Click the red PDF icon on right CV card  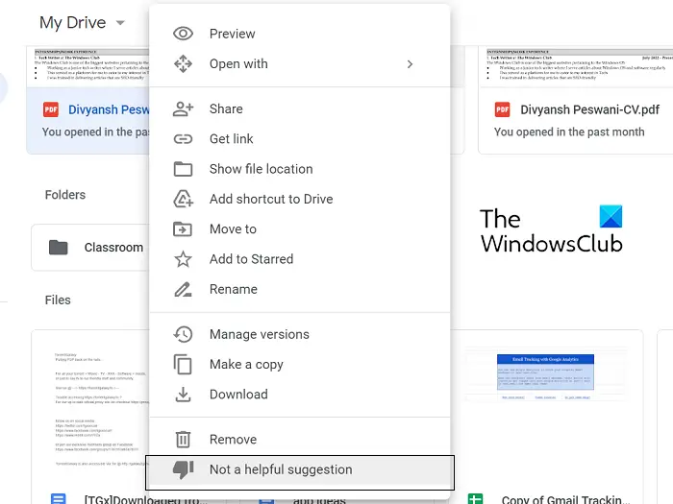pos(502,109)
